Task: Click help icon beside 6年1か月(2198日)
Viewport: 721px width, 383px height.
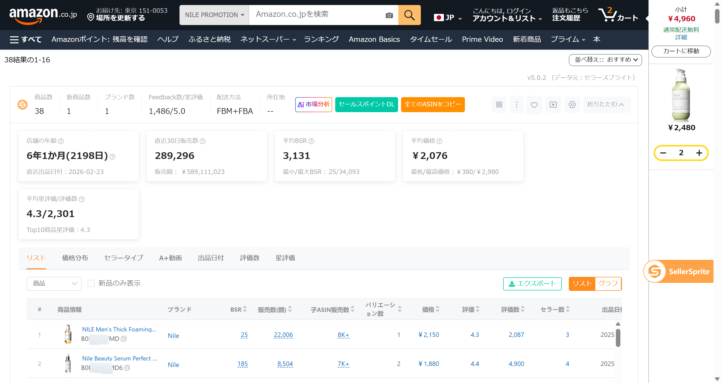Action: point(112,157)
